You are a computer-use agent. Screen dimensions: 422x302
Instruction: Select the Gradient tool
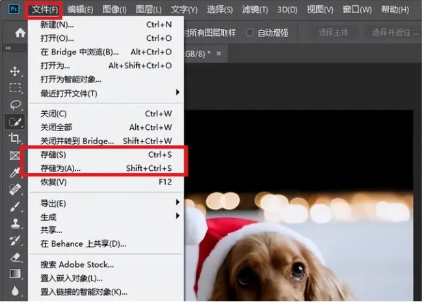(x=15, y=274)
